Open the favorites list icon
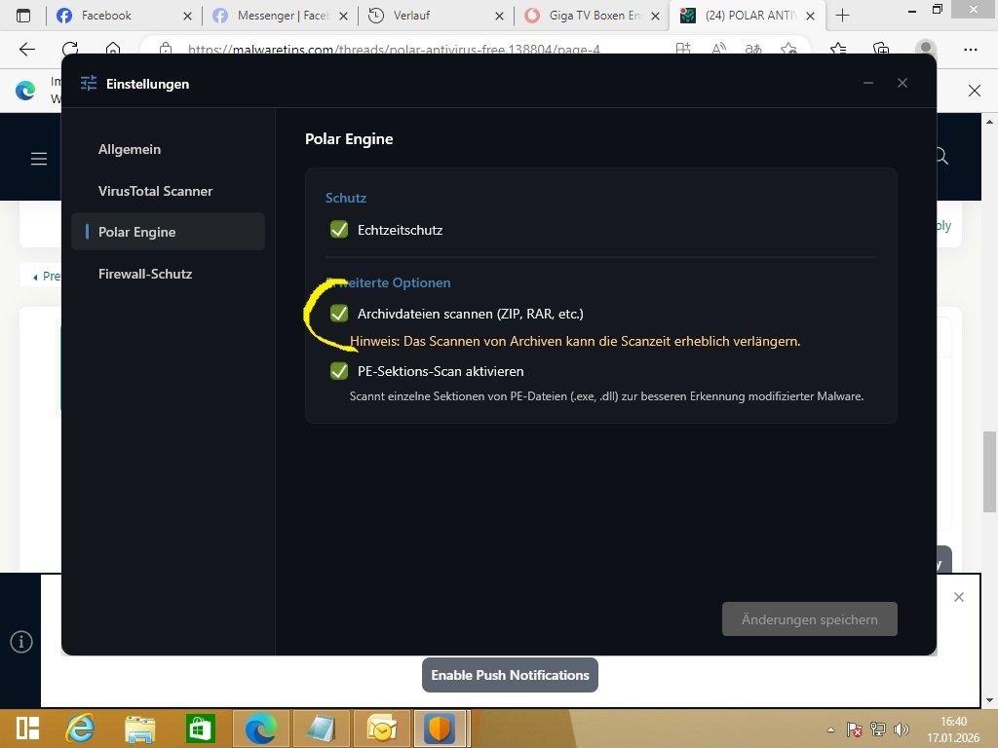This screenshot has height=748, width=998. pos(838,49)
